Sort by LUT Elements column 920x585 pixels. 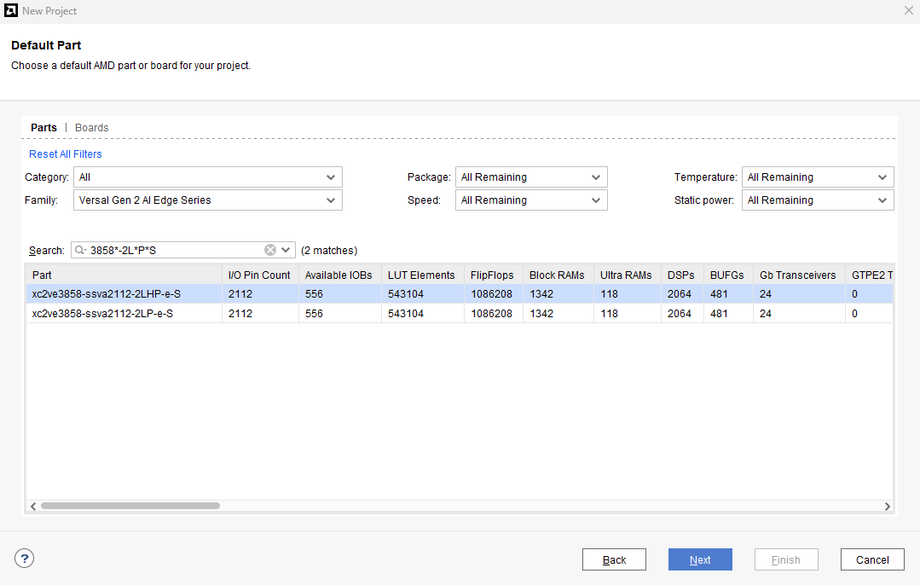[x=422, y=275]
